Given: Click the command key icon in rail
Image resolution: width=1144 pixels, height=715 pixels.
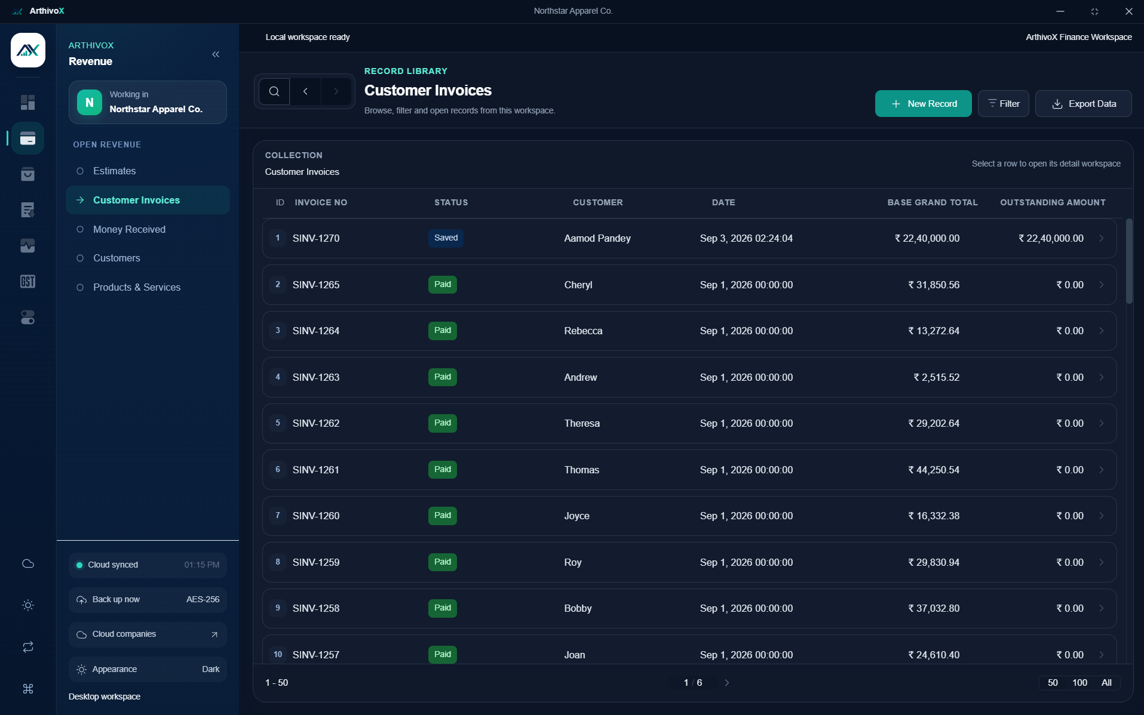Looking at the screenshot, I should (x=27, y=689).
